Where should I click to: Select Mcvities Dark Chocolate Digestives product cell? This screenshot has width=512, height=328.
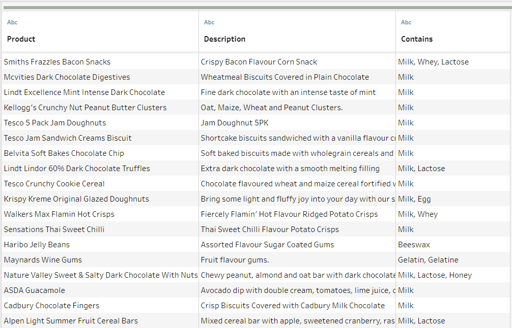[x=67, y=77]
